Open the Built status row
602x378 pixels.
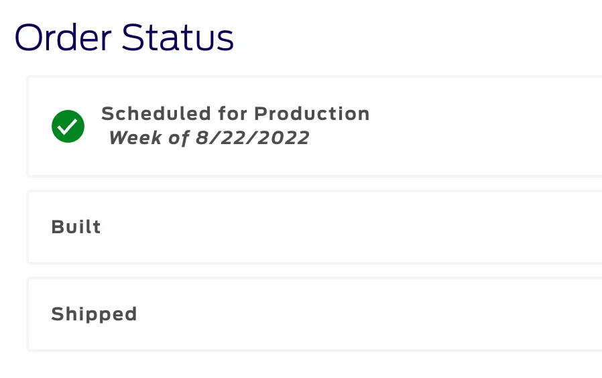(x=315, y=227)
